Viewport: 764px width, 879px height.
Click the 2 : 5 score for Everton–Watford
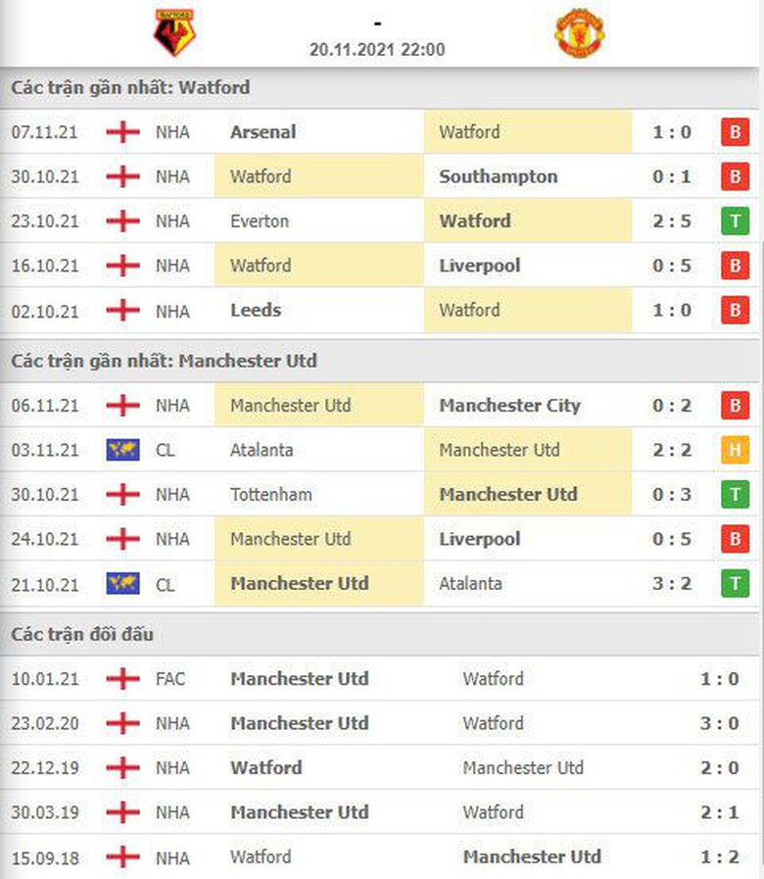click(x=672, y=221)
